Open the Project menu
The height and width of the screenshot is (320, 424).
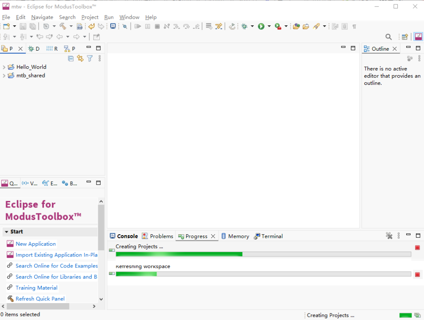tap(90, 17)
